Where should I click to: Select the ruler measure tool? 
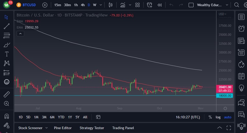pos(7,94)
